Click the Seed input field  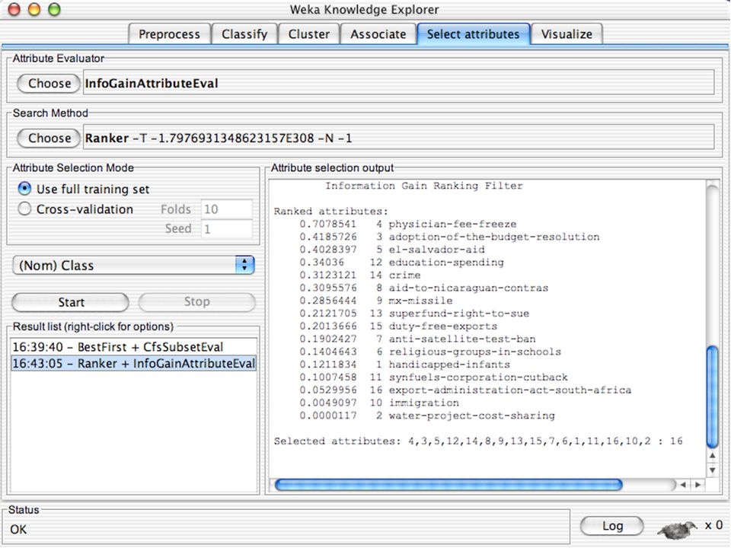click(227, 229)
